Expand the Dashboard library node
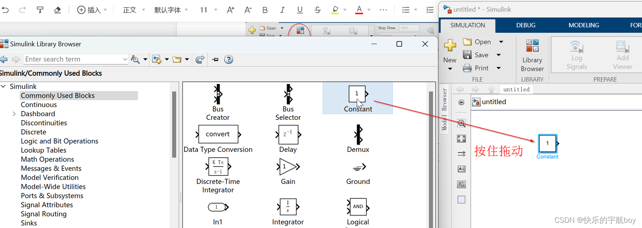 (14, 114)
